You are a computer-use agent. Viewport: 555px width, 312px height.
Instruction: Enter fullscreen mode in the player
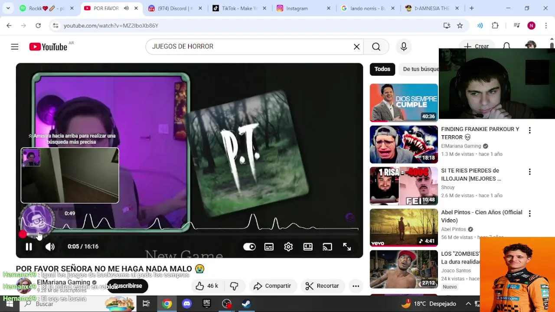point(347,247)
